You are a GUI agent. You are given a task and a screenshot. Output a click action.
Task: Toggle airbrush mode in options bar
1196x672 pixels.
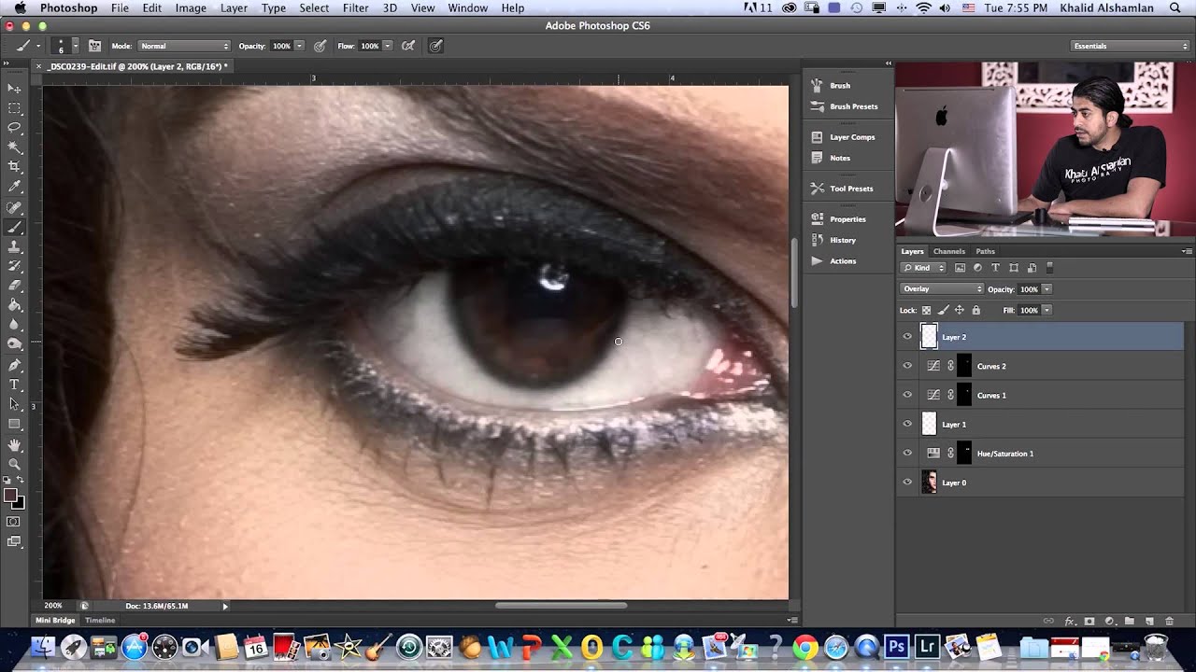tap(407, 46)
